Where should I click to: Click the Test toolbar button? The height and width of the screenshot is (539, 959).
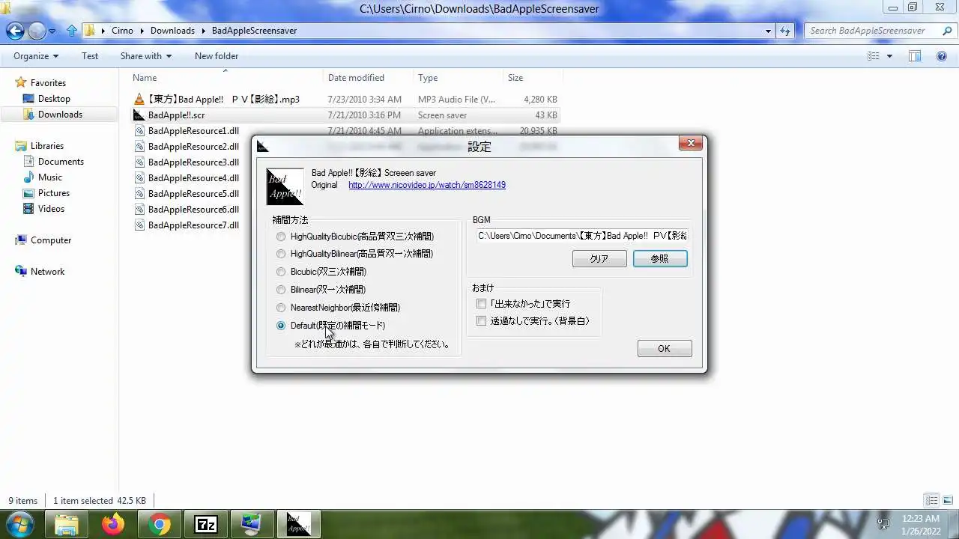point(90,56)
